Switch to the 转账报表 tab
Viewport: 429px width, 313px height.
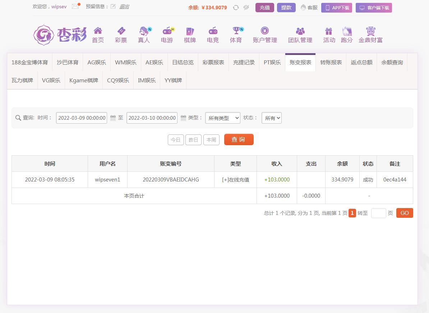pos(331,63)
